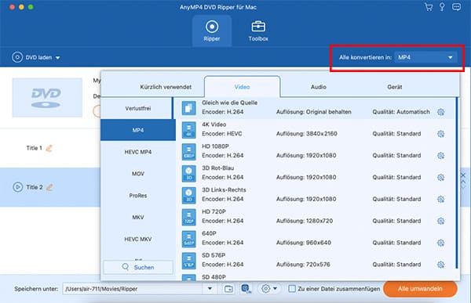The height and width of the screenshot is (303, 471).
Task: Open the Toolbox tab
Action: tap(258, 31)
